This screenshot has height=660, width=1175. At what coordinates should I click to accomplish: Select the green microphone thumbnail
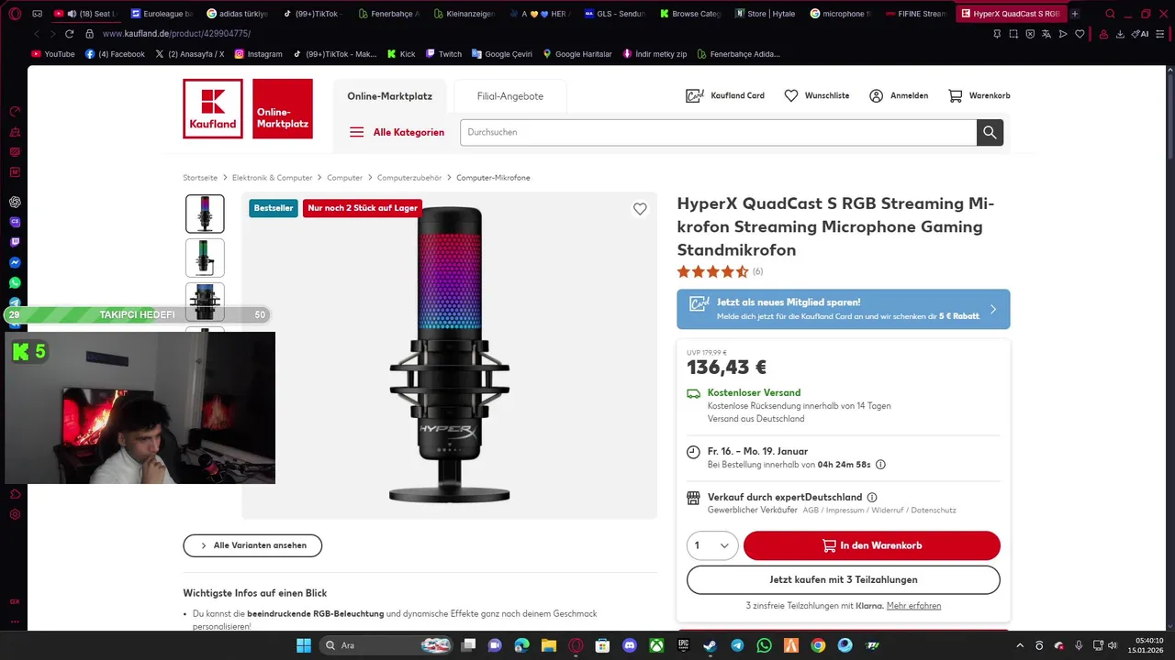point(205,258)
